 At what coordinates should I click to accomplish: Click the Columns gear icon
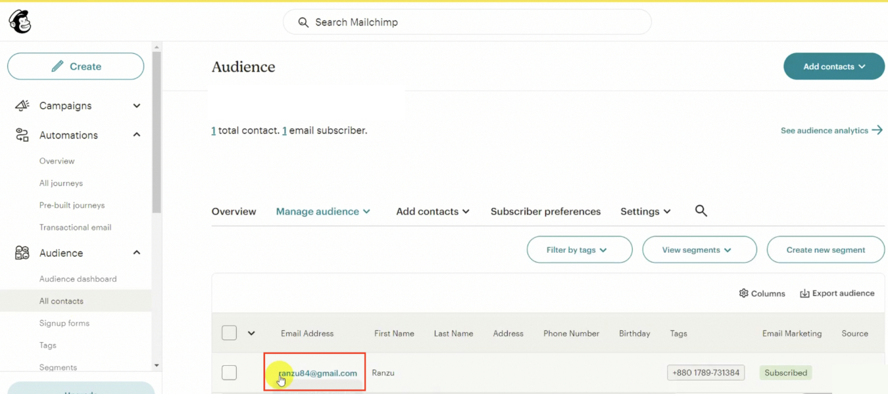[744, 293]
